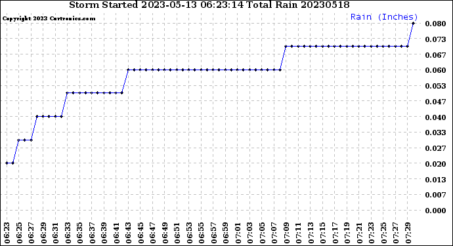Click the 07:09 x-axis time label
The image size is (453, 246).
point(286,233)
